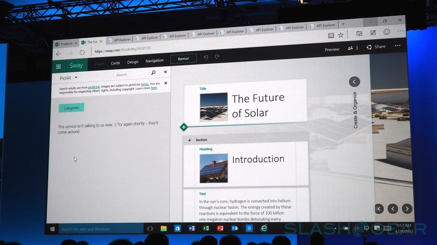Screen dimensions: 437x245
Task: Click the redo arrow icon
Action: tap(217, 57)
